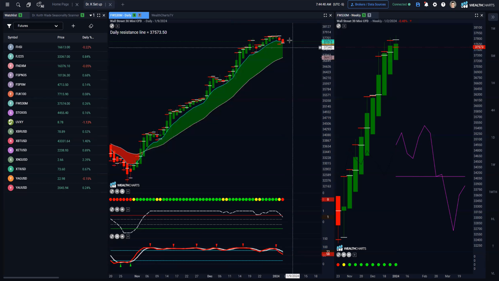Select the 1D timeframe in right sidebar
Viewport: 499px width, 281px height.
pos(493,138)
